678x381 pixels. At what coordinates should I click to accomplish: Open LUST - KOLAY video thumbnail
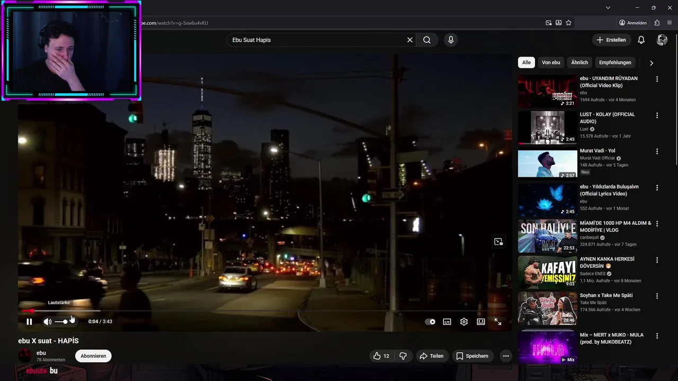pos(548,128)
